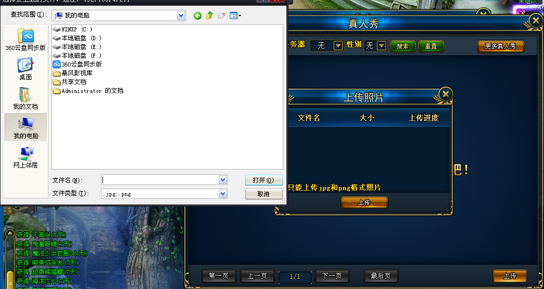The image size is (544, 289).
Task: Open the View menu icon in file dialog
Action: coord(235,15)
